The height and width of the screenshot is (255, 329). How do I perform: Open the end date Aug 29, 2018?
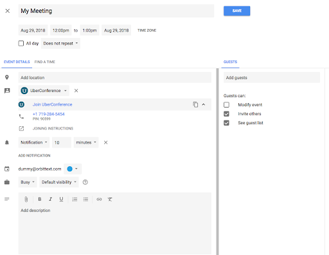(116, 30)
